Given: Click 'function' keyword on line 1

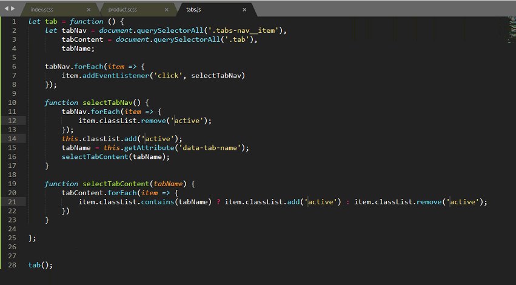Looking at the screenshot, I should (x=87, y=21).
